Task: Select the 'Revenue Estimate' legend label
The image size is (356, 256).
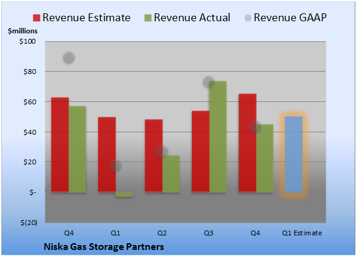Action: [x=87, y=18]
